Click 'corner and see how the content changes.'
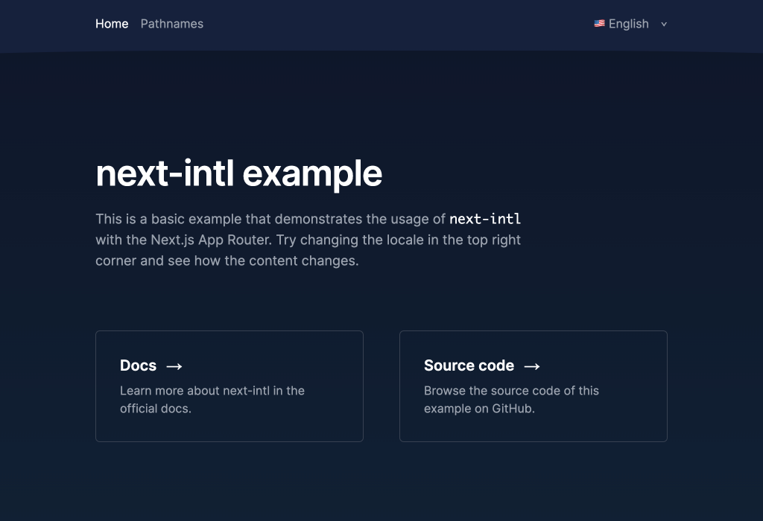 [x=227, y=261]
